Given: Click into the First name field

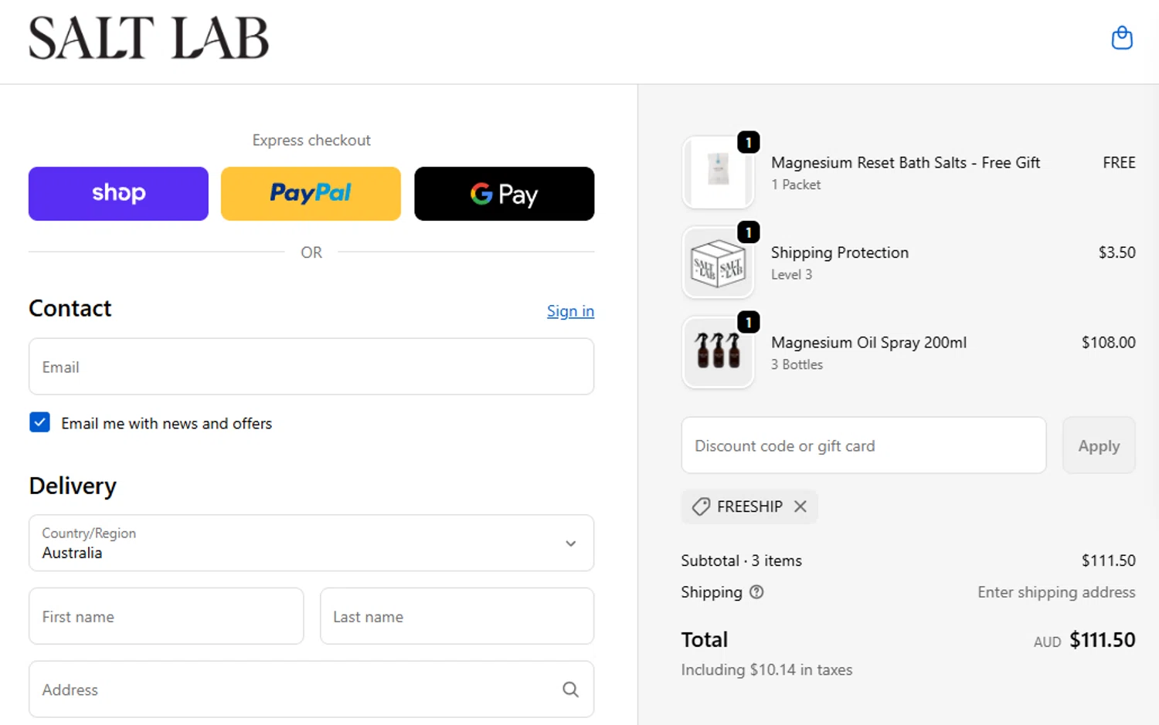Looking at the screenshot, I should [x=166, y=616].
